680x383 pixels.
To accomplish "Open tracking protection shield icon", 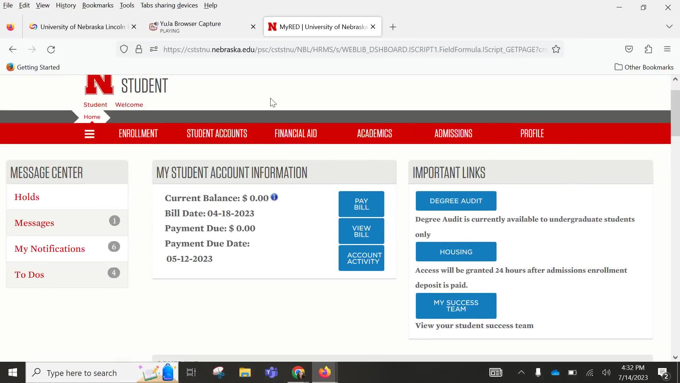I will pyautogui.click(x=124, y=49).
